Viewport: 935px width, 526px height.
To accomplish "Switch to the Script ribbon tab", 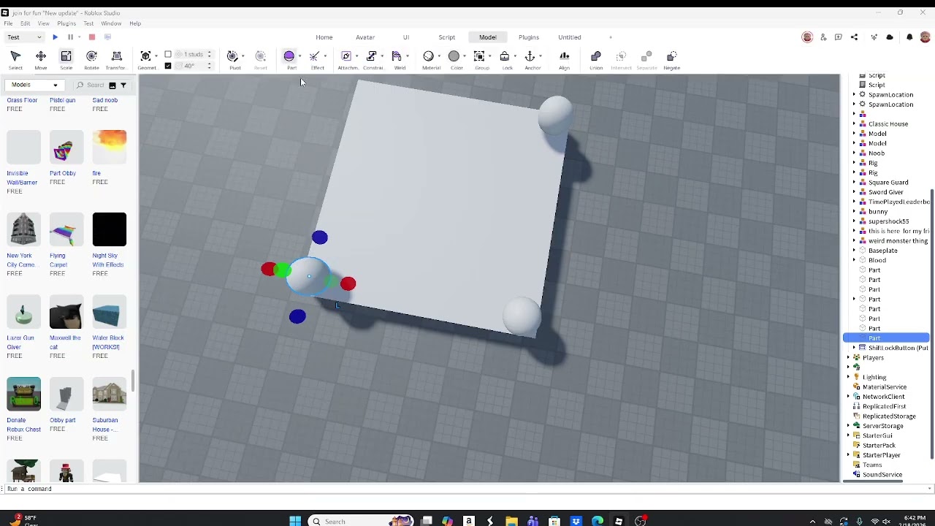I will click(447, 37).
